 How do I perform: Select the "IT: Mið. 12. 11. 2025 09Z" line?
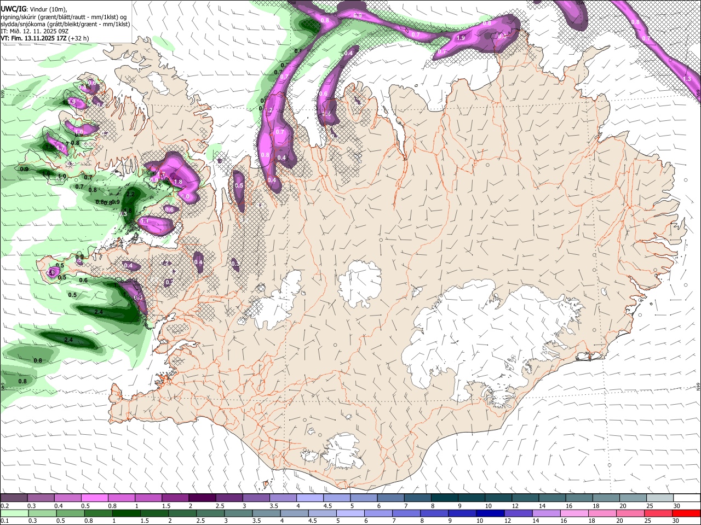coord(34,31)
